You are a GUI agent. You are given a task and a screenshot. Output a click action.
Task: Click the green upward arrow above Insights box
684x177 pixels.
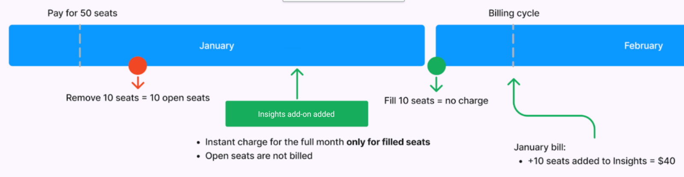[297, 84]
